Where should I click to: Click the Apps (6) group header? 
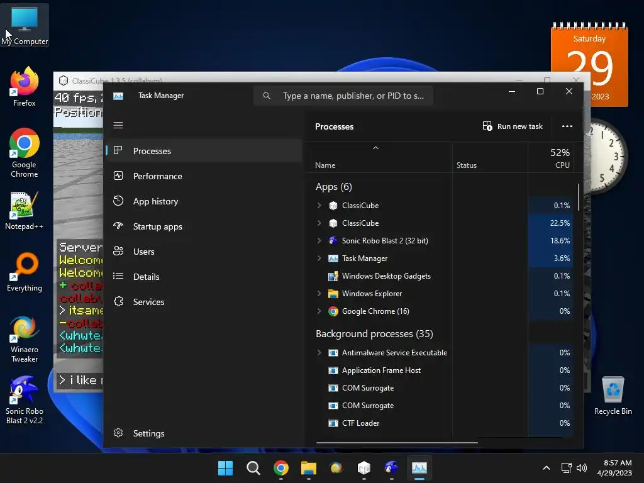(x=333, y=187)
